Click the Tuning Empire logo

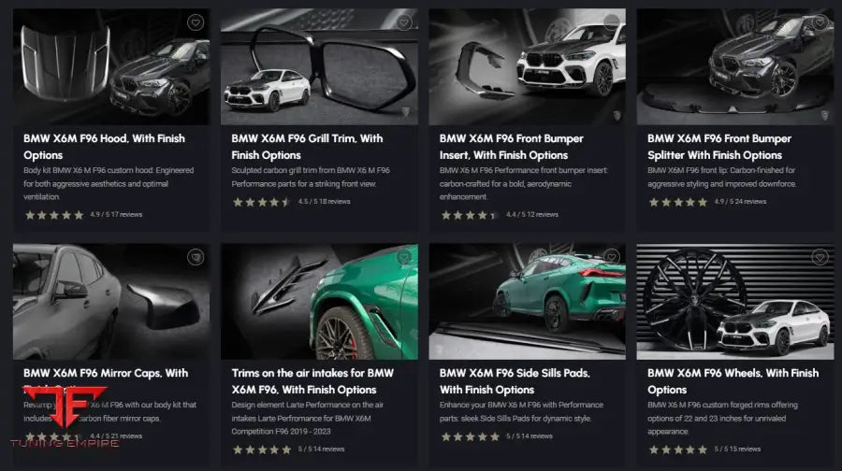click(63, 416)
